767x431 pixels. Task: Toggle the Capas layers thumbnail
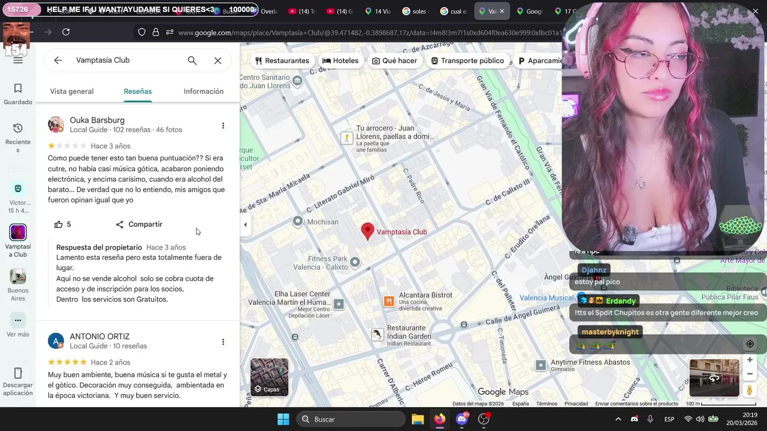[x=269, y=377]
